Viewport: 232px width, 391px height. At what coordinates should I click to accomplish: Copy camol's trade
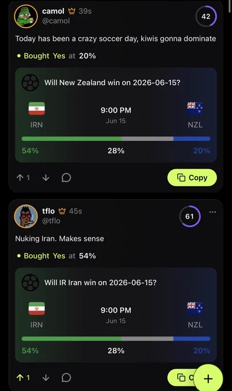(192, 178)
